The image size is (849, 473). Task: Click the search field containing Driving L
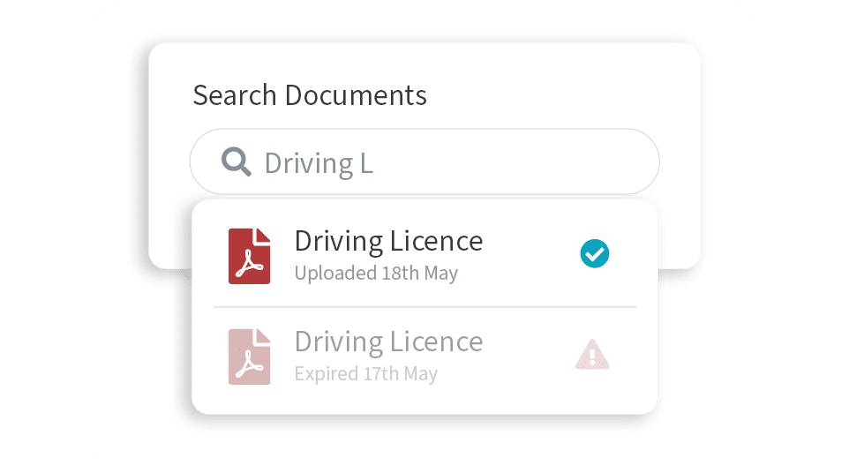[x=424, y=161]
